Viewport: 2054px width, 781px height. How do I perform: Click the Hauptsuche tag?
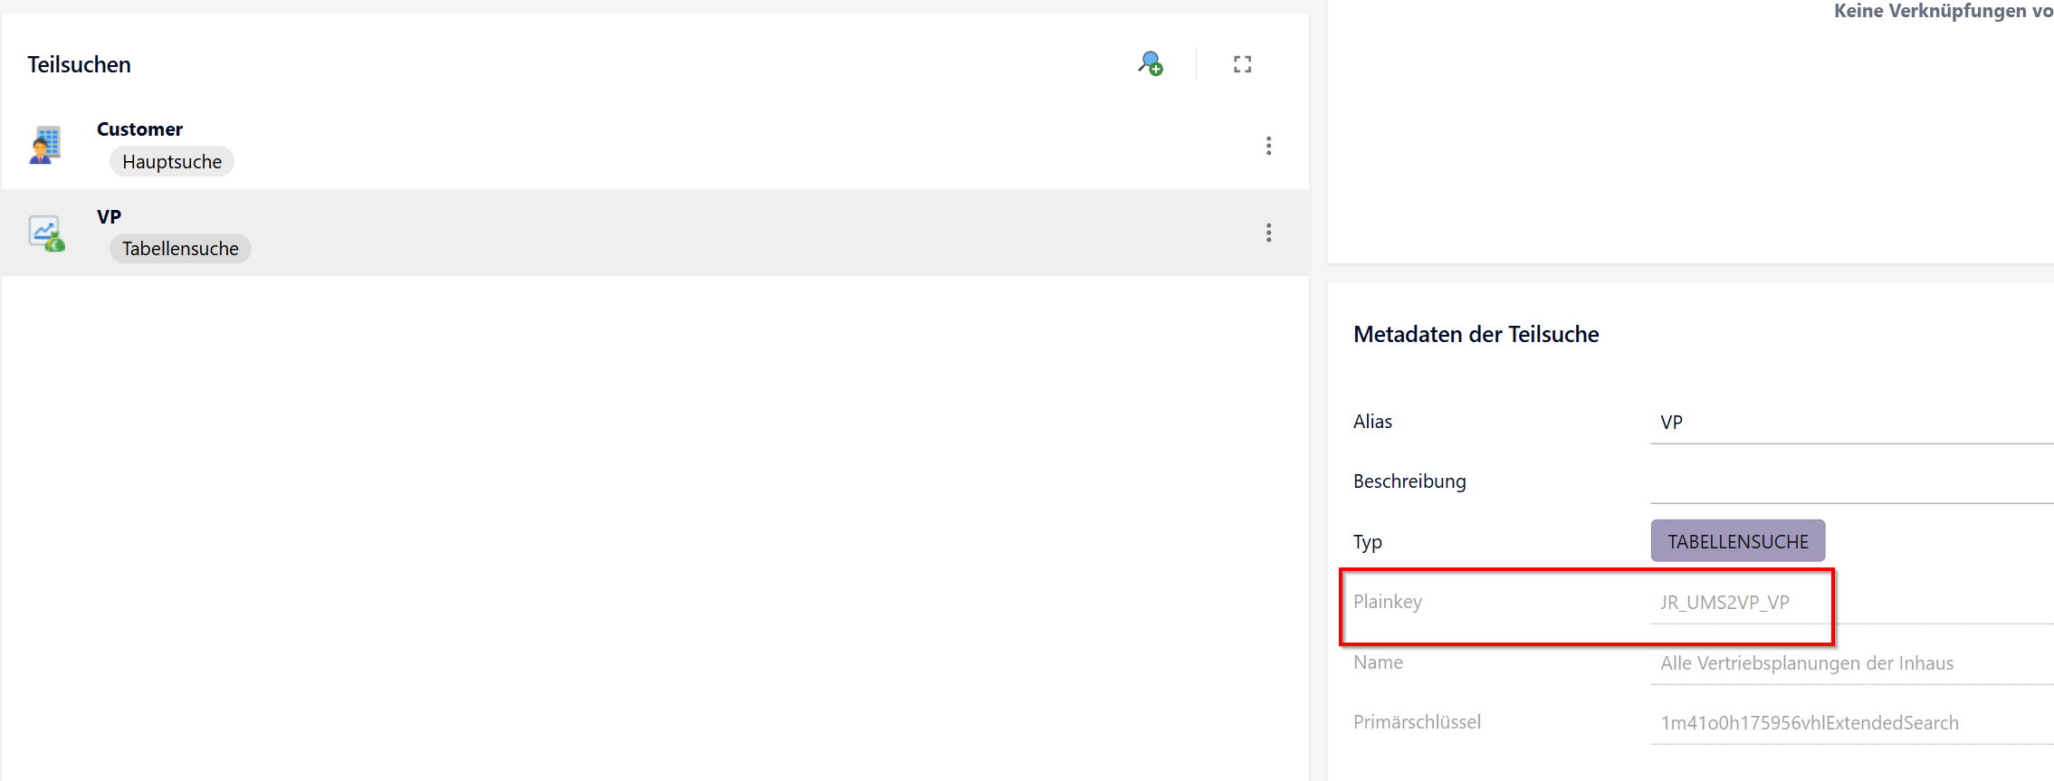172,162
